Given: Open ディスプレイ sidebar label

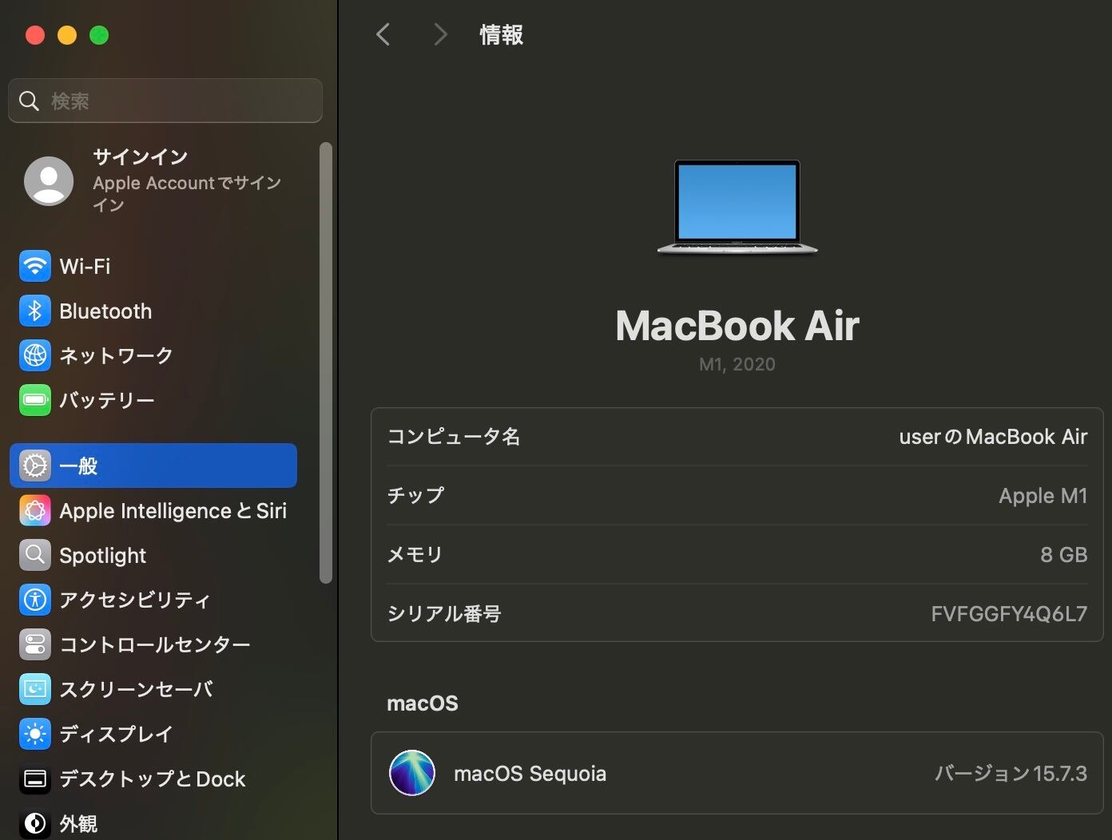Looking at the screenshot, I should (116, 734).
